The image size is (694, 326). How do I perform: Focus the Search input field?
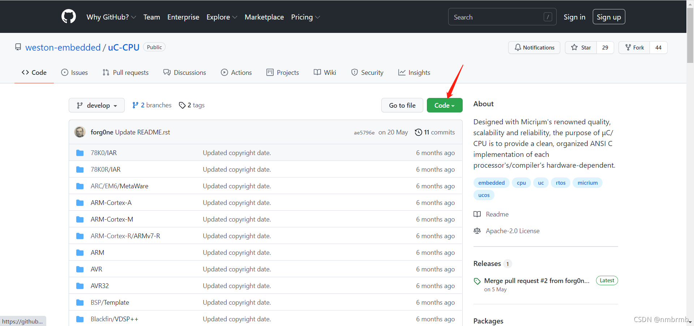(x=502, y=17)
